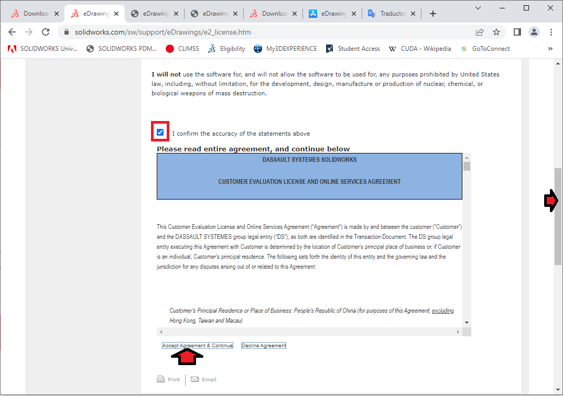Viewport: 563px width, 396px height.
Task: Minimize the browser window
Action: (502, 8)
